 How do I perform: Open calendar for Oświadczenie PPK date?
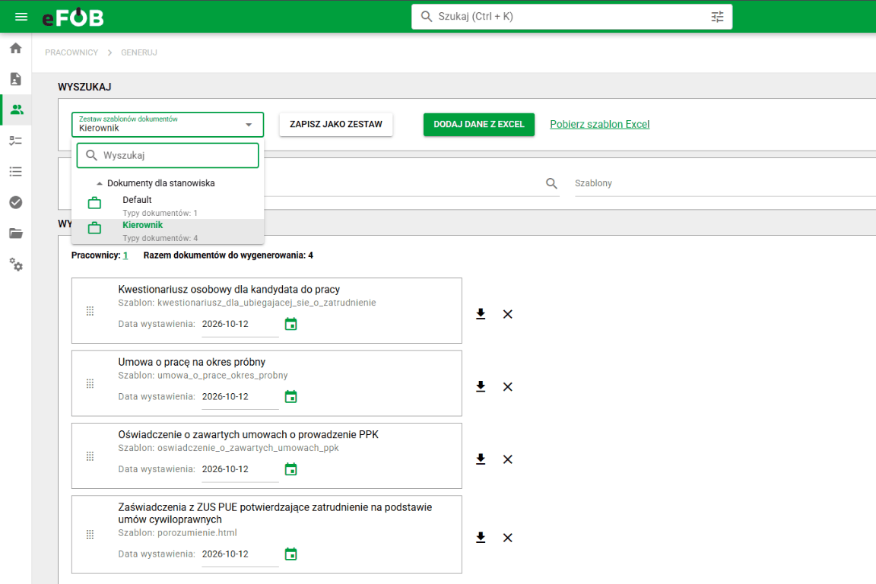(290, 469)
